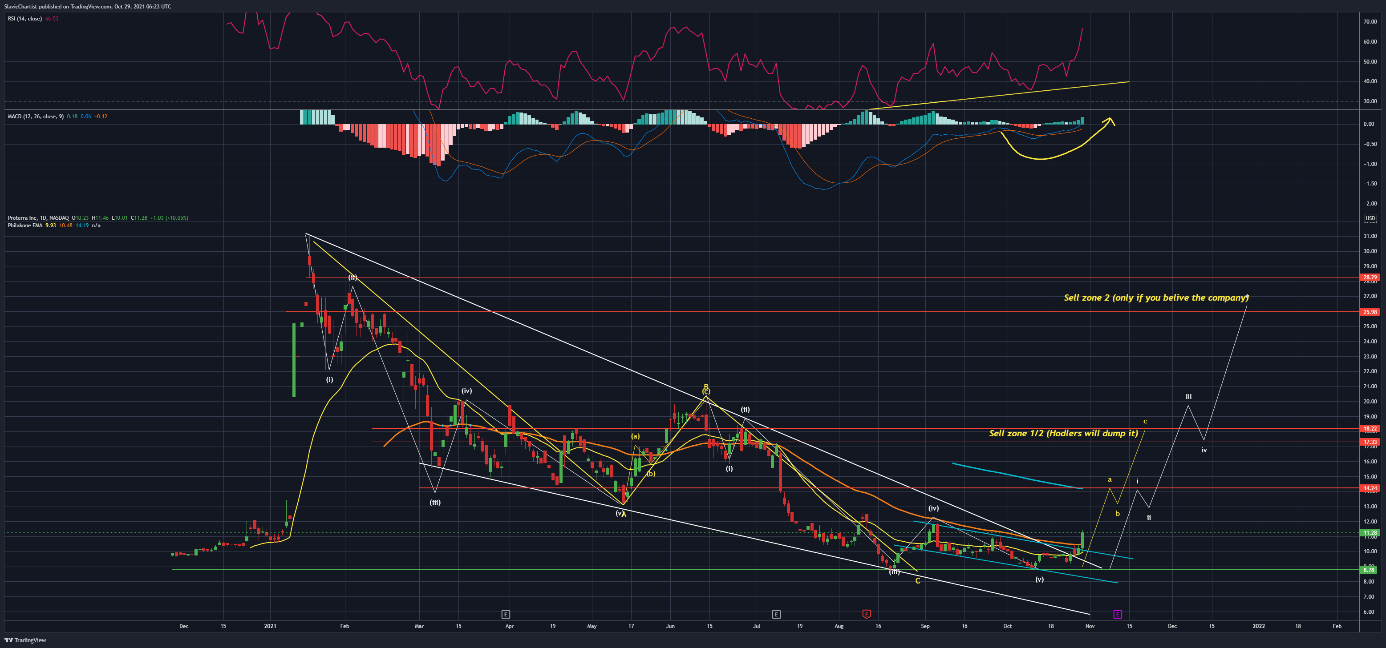
Task: Click the earnings marker below early April
Action: pos(505,614)
